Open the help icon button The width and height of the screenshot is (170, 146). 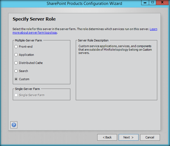[14, 125]
